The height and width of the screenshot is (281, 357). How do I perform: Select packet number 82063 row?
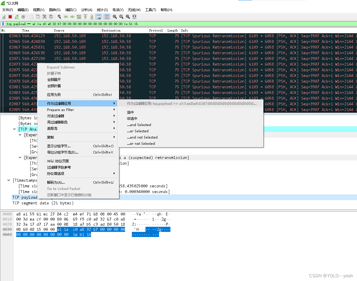pyautogui.click(x=179, y=36)
